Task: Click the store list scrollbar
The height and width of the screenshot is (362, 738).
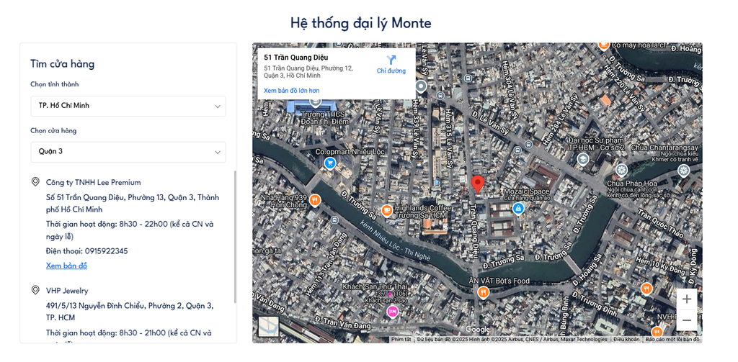Action: pos(235,237)
